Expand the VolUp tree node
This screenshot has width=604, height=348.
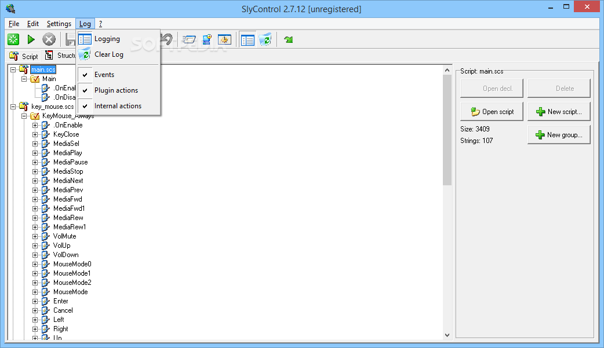[x=35, y=246]
